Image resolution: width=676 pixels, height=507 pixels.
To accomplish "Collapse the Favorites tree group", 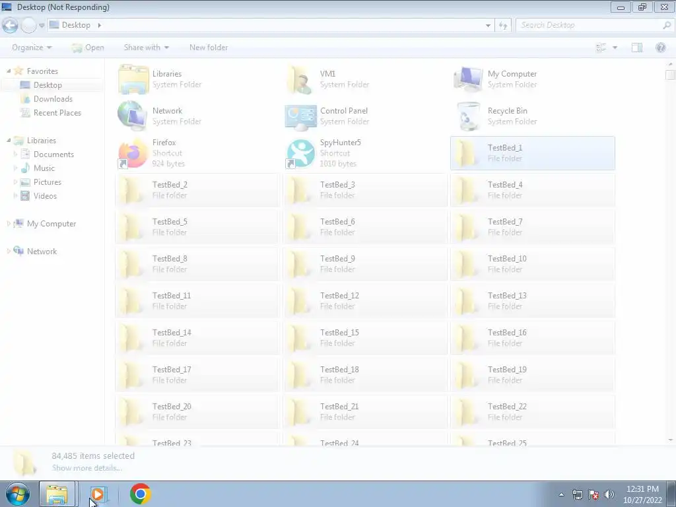I will (x=9, y=71).
